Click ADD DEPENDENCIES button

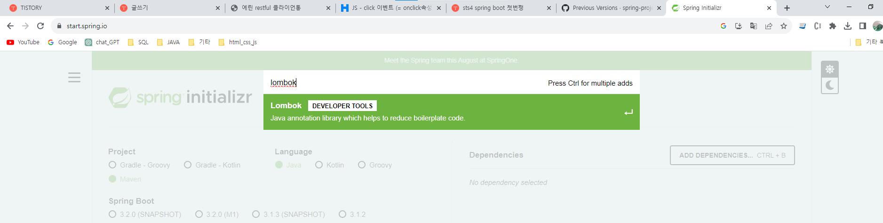[x=732, y=155]
